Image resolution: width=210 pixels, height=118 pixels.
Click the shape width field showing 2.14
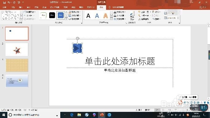click(x=172, y=18)
